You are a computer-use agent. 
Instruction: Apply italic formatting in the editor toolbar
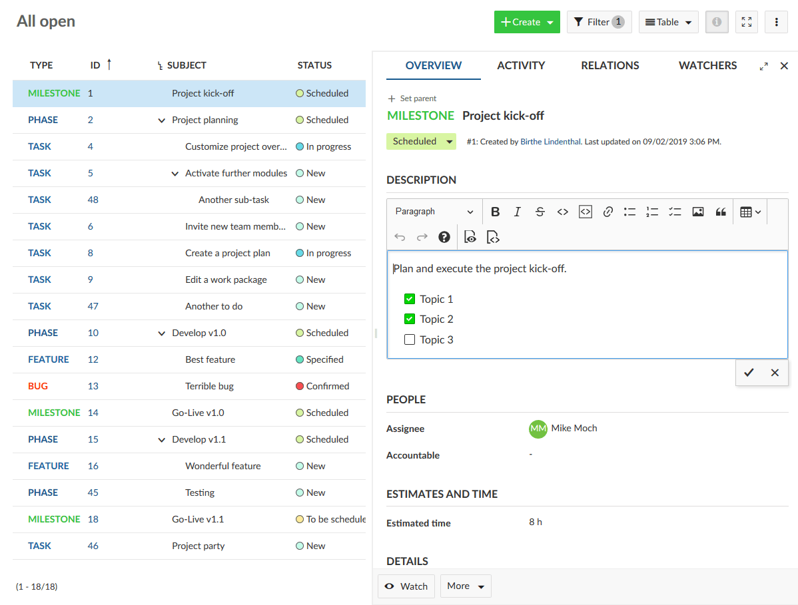coord(517,212)
